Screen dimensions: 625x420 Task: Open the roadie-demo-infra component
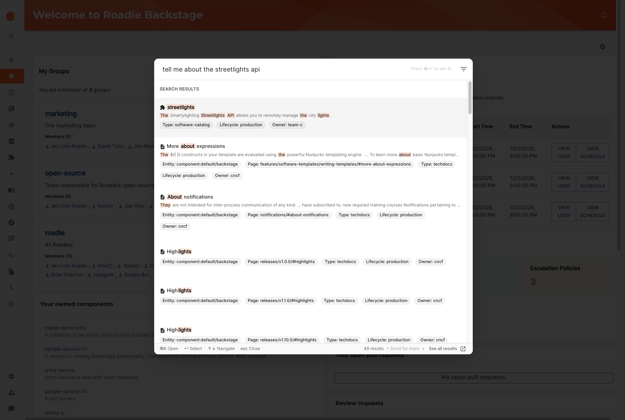point(65,328)
